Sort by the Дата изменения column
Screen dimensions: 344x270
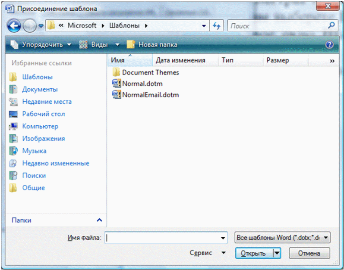[x=186, y=60]
